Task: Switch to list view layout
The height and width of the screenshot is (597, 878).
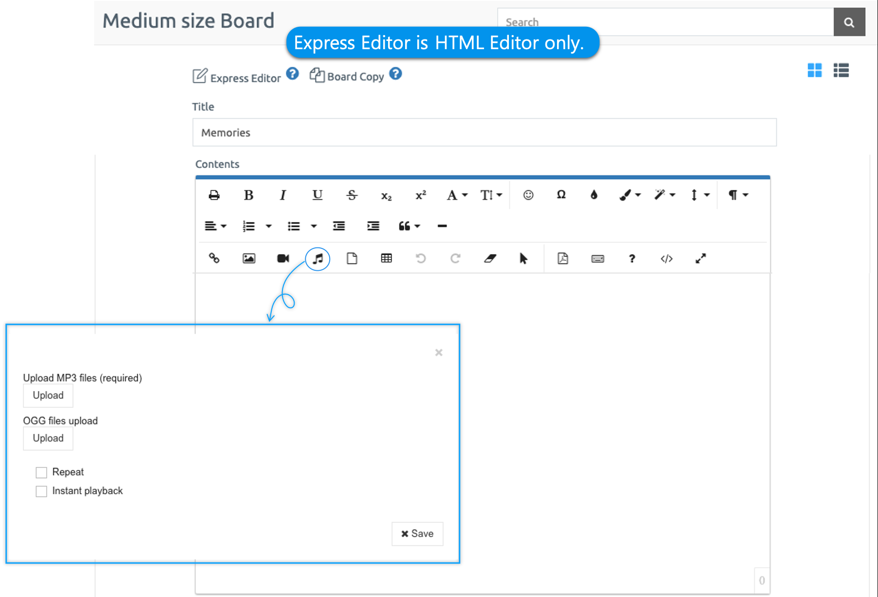Action: click(841, 71)
